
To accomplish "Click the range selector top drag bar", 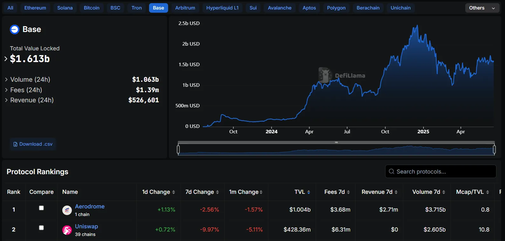I will coord(336,142).
